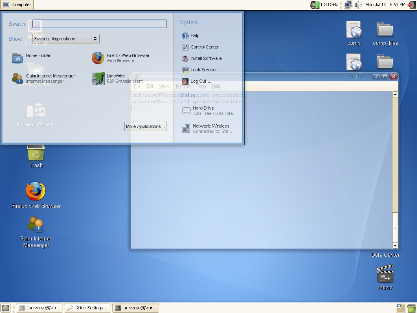The width and height of the screenshot is (417, 313).
Task: Open the comp_files folder on the desktop
Action: point(385,33)
